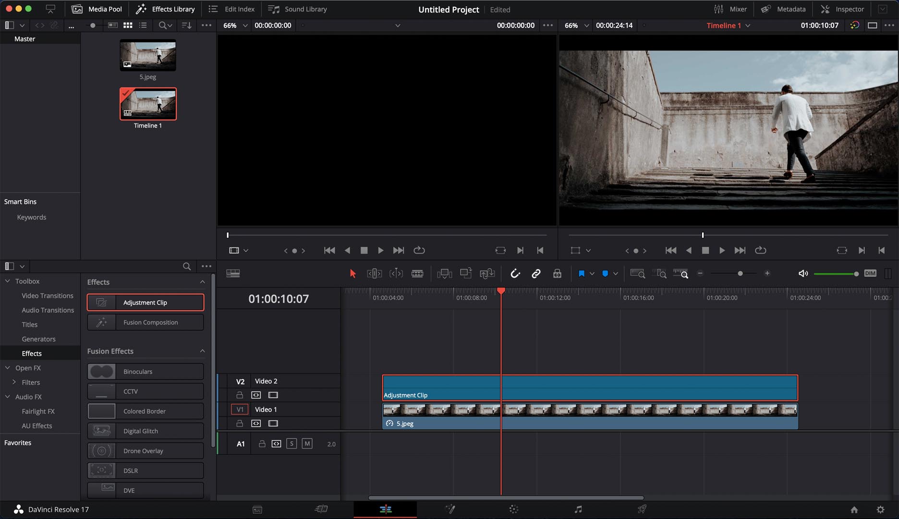Open the audio Mixer panel
899x519 pixels.
coord(730,9)
